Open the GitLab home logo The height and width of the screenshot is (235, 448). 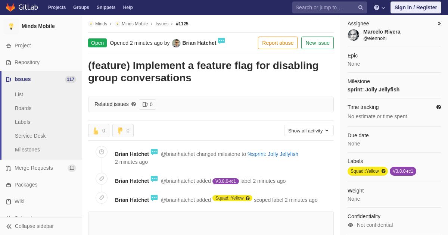21,7
